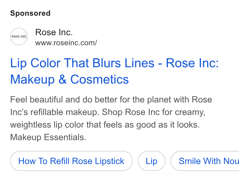Click the word 'Cosmetics' in the headline
The width and height of the screenshot is (239, 181).
coord(100,80)
